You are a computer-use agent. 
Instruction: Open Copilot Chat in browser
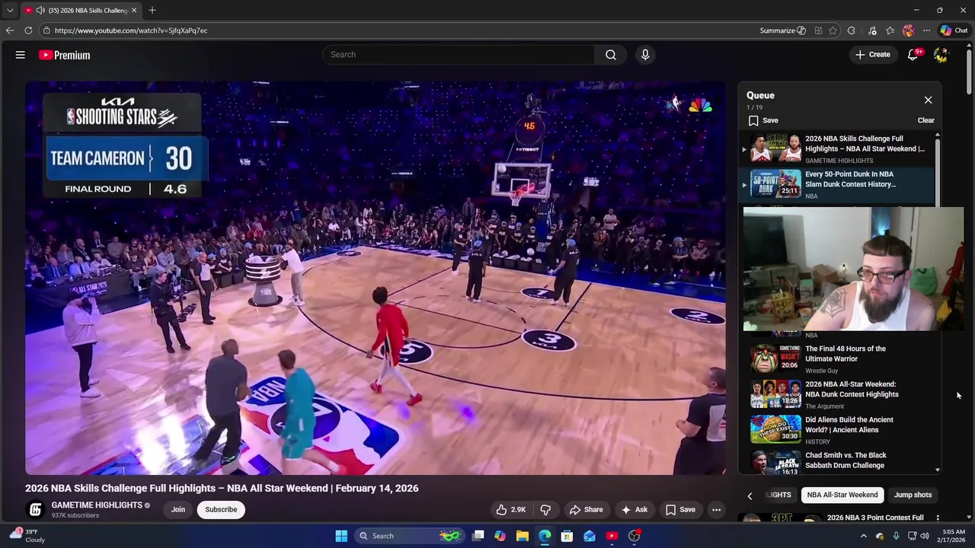(954, 30)
